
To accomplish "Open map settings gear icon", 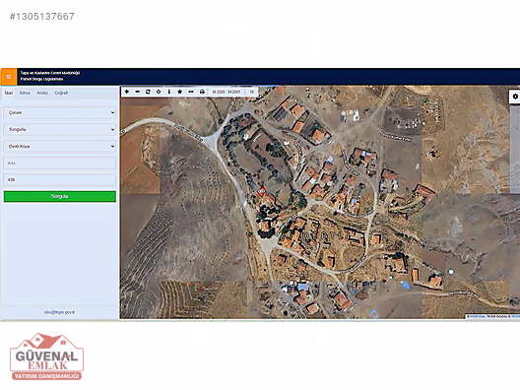I will tap(515, 97).
